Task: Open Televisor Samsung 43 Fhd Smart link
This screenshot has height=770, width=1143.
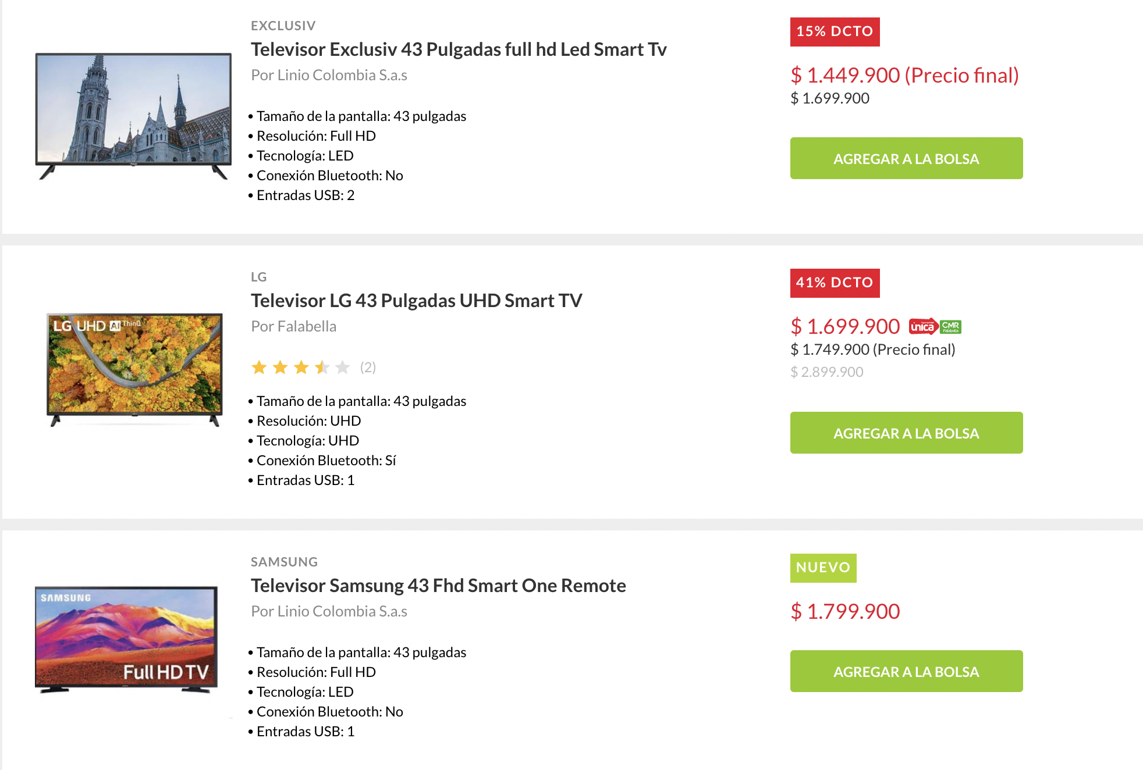Action: coord(438,586)
